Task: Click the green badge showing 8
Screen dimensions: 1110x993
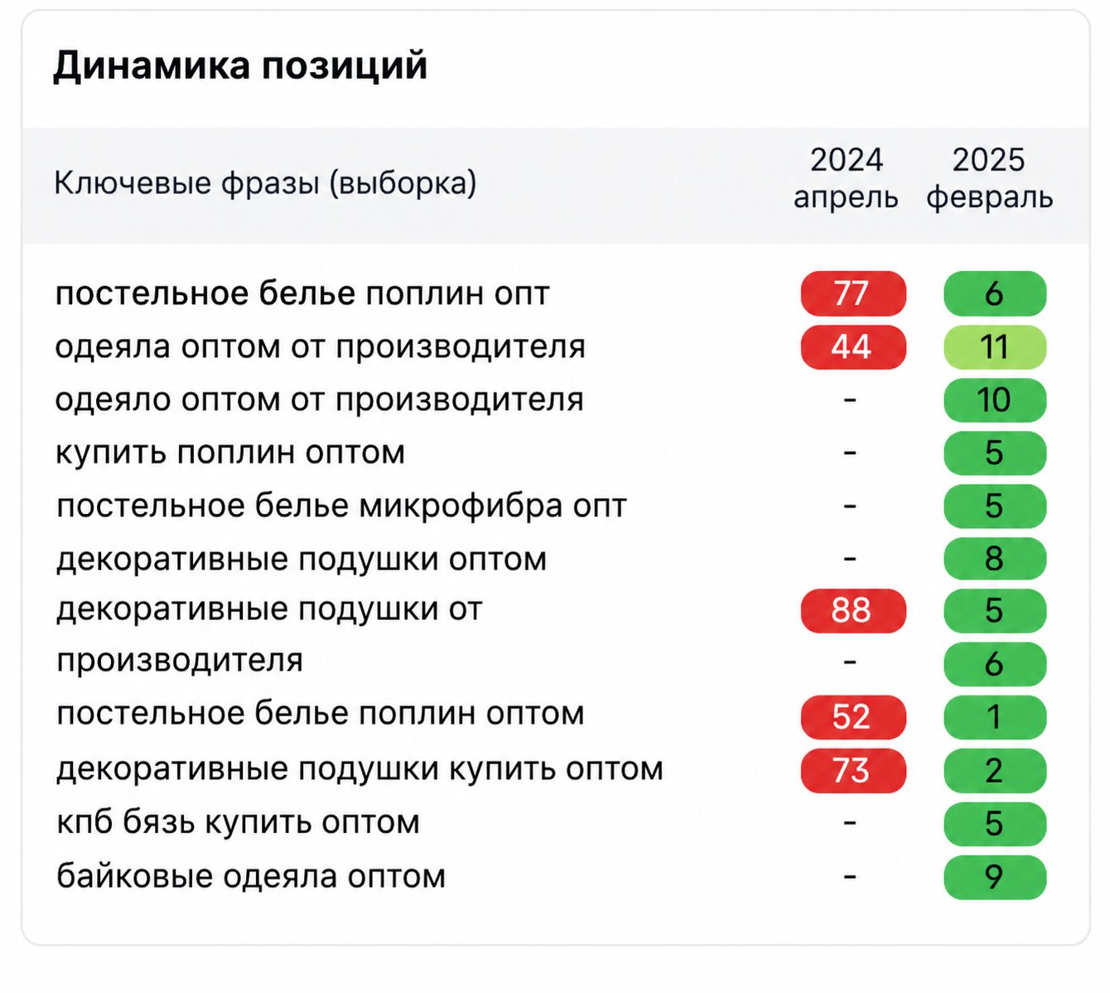Action: pyautogui.click(x=994, y=559)
